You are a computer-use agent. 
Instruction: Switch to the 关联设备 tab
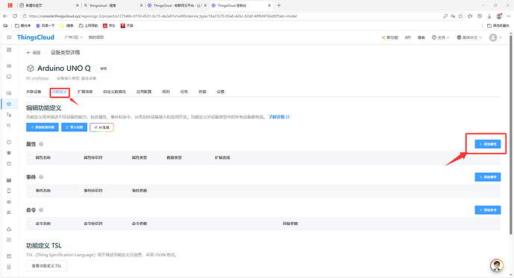click(34, 92)
